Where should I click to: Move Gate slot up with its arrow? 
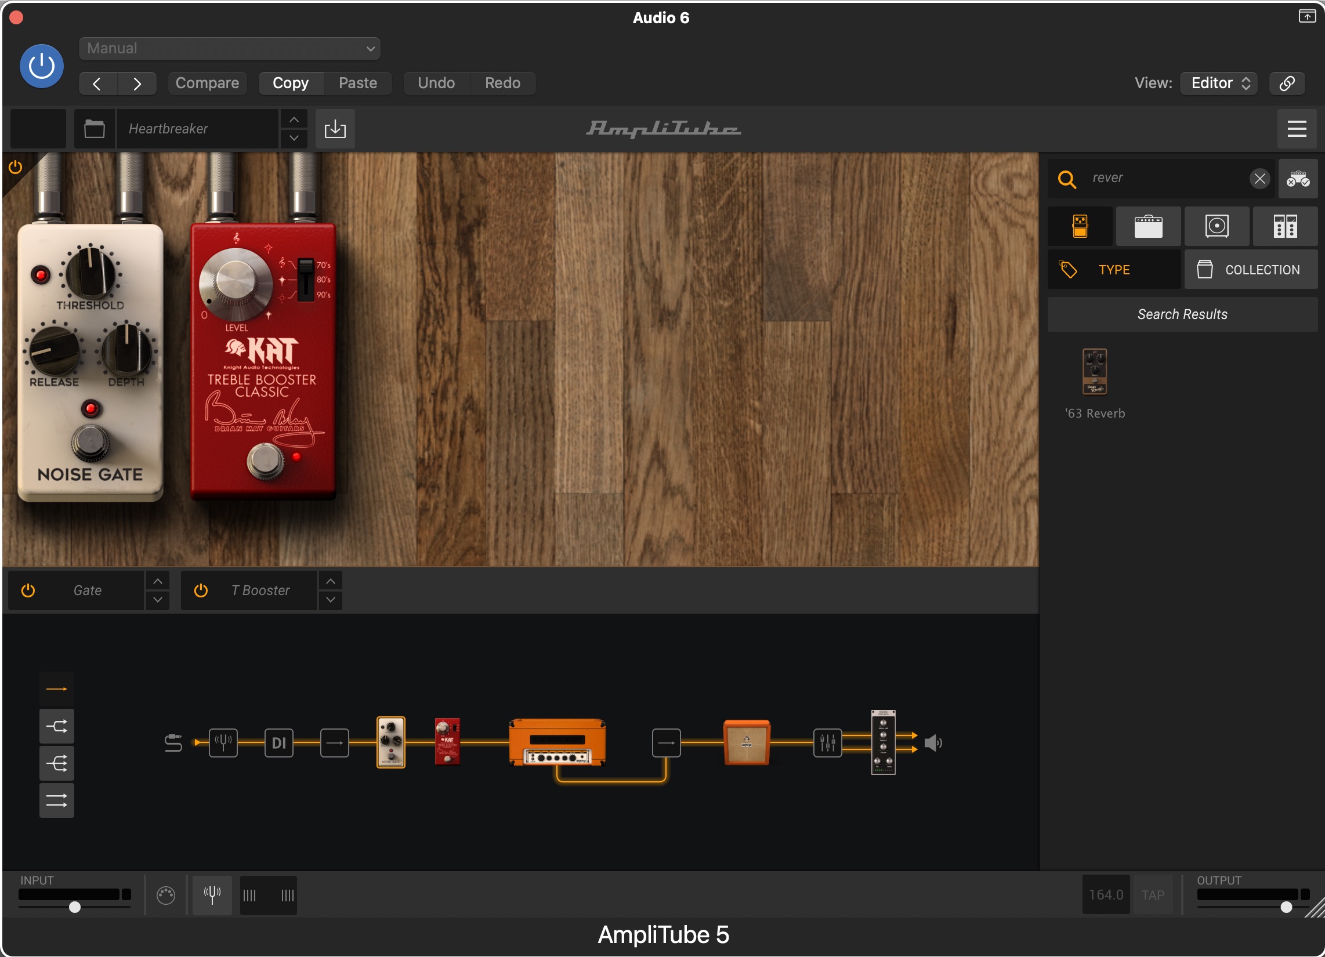click(x=157, y=582)
